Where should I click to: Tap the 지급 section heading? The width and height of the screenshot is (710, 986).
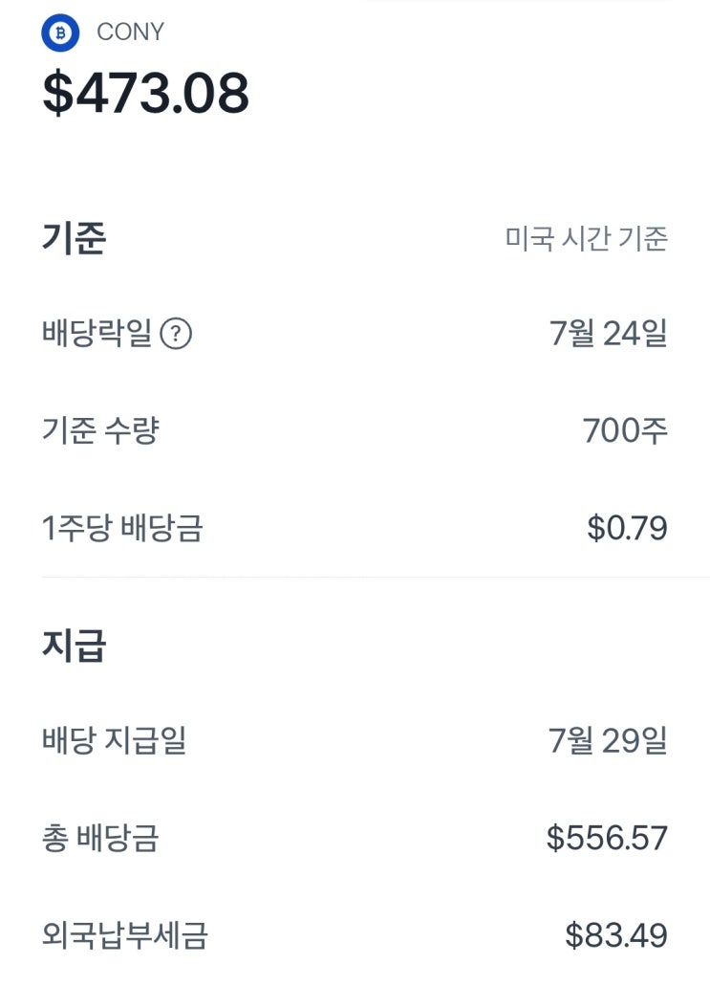pyautogui.click(x=74, y=646)
